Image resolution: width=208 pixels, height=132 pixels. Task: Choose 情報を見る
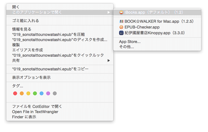click(60, 29)
